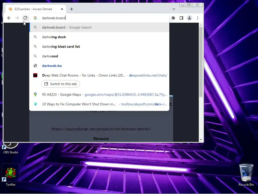
Task: Click the Google Maps pin icon
Action: pos(35,94)
